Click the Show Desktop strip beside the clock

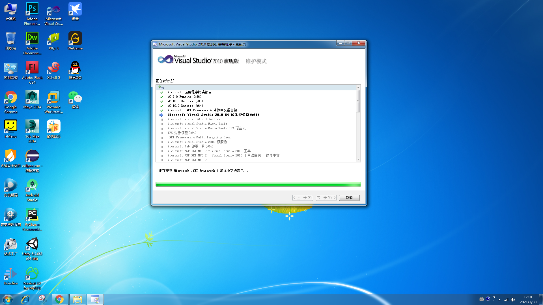pyautogui.click(x=541, y=299)
